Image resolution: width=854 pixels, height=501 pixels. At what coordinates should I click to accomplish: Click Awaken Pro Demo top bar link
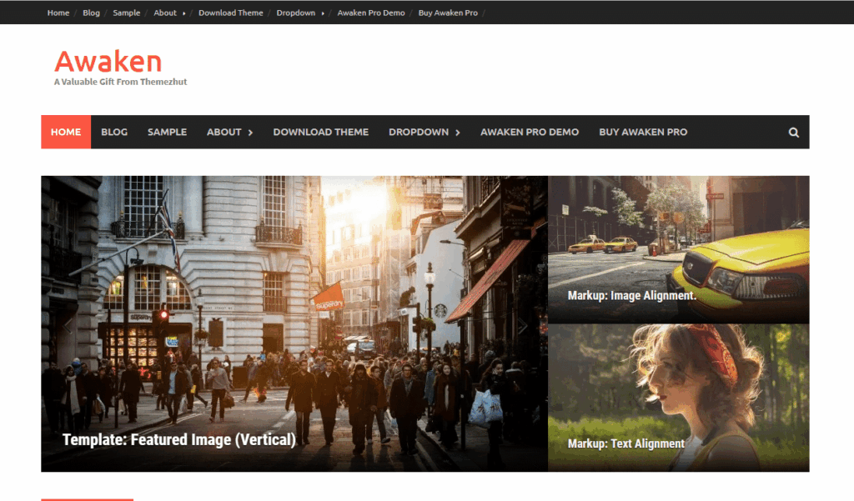coord(371,13)
